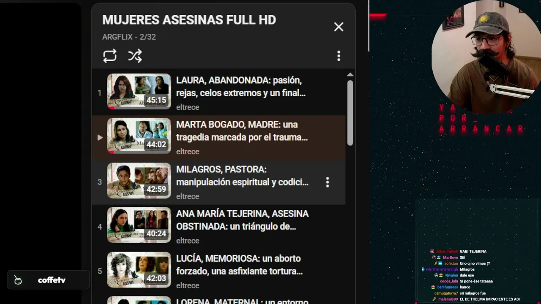541x304 pixels.
Task: Toggle shuffle playlist icon
Action: (135, 56)
